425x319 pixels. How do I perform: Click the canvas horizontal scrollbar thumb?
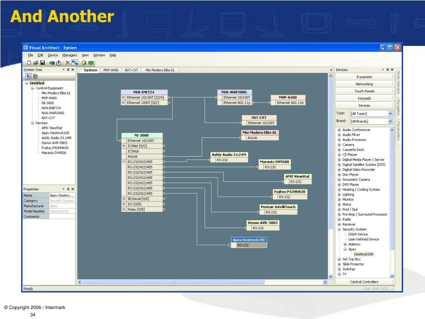point(173,282)
